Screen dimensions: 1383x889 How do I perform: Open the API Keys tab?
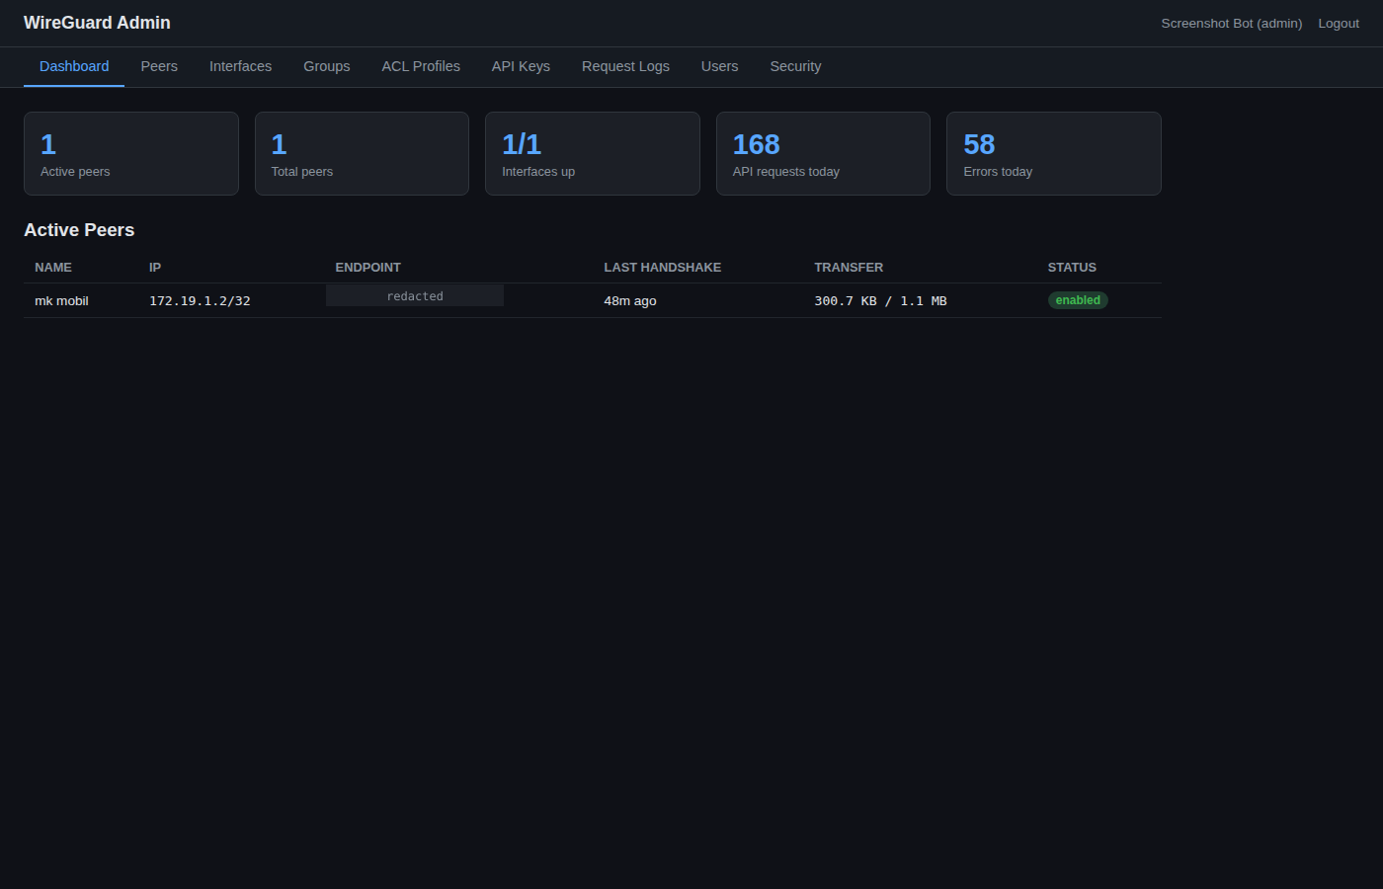pyautogui.click(x=521, y=66)
